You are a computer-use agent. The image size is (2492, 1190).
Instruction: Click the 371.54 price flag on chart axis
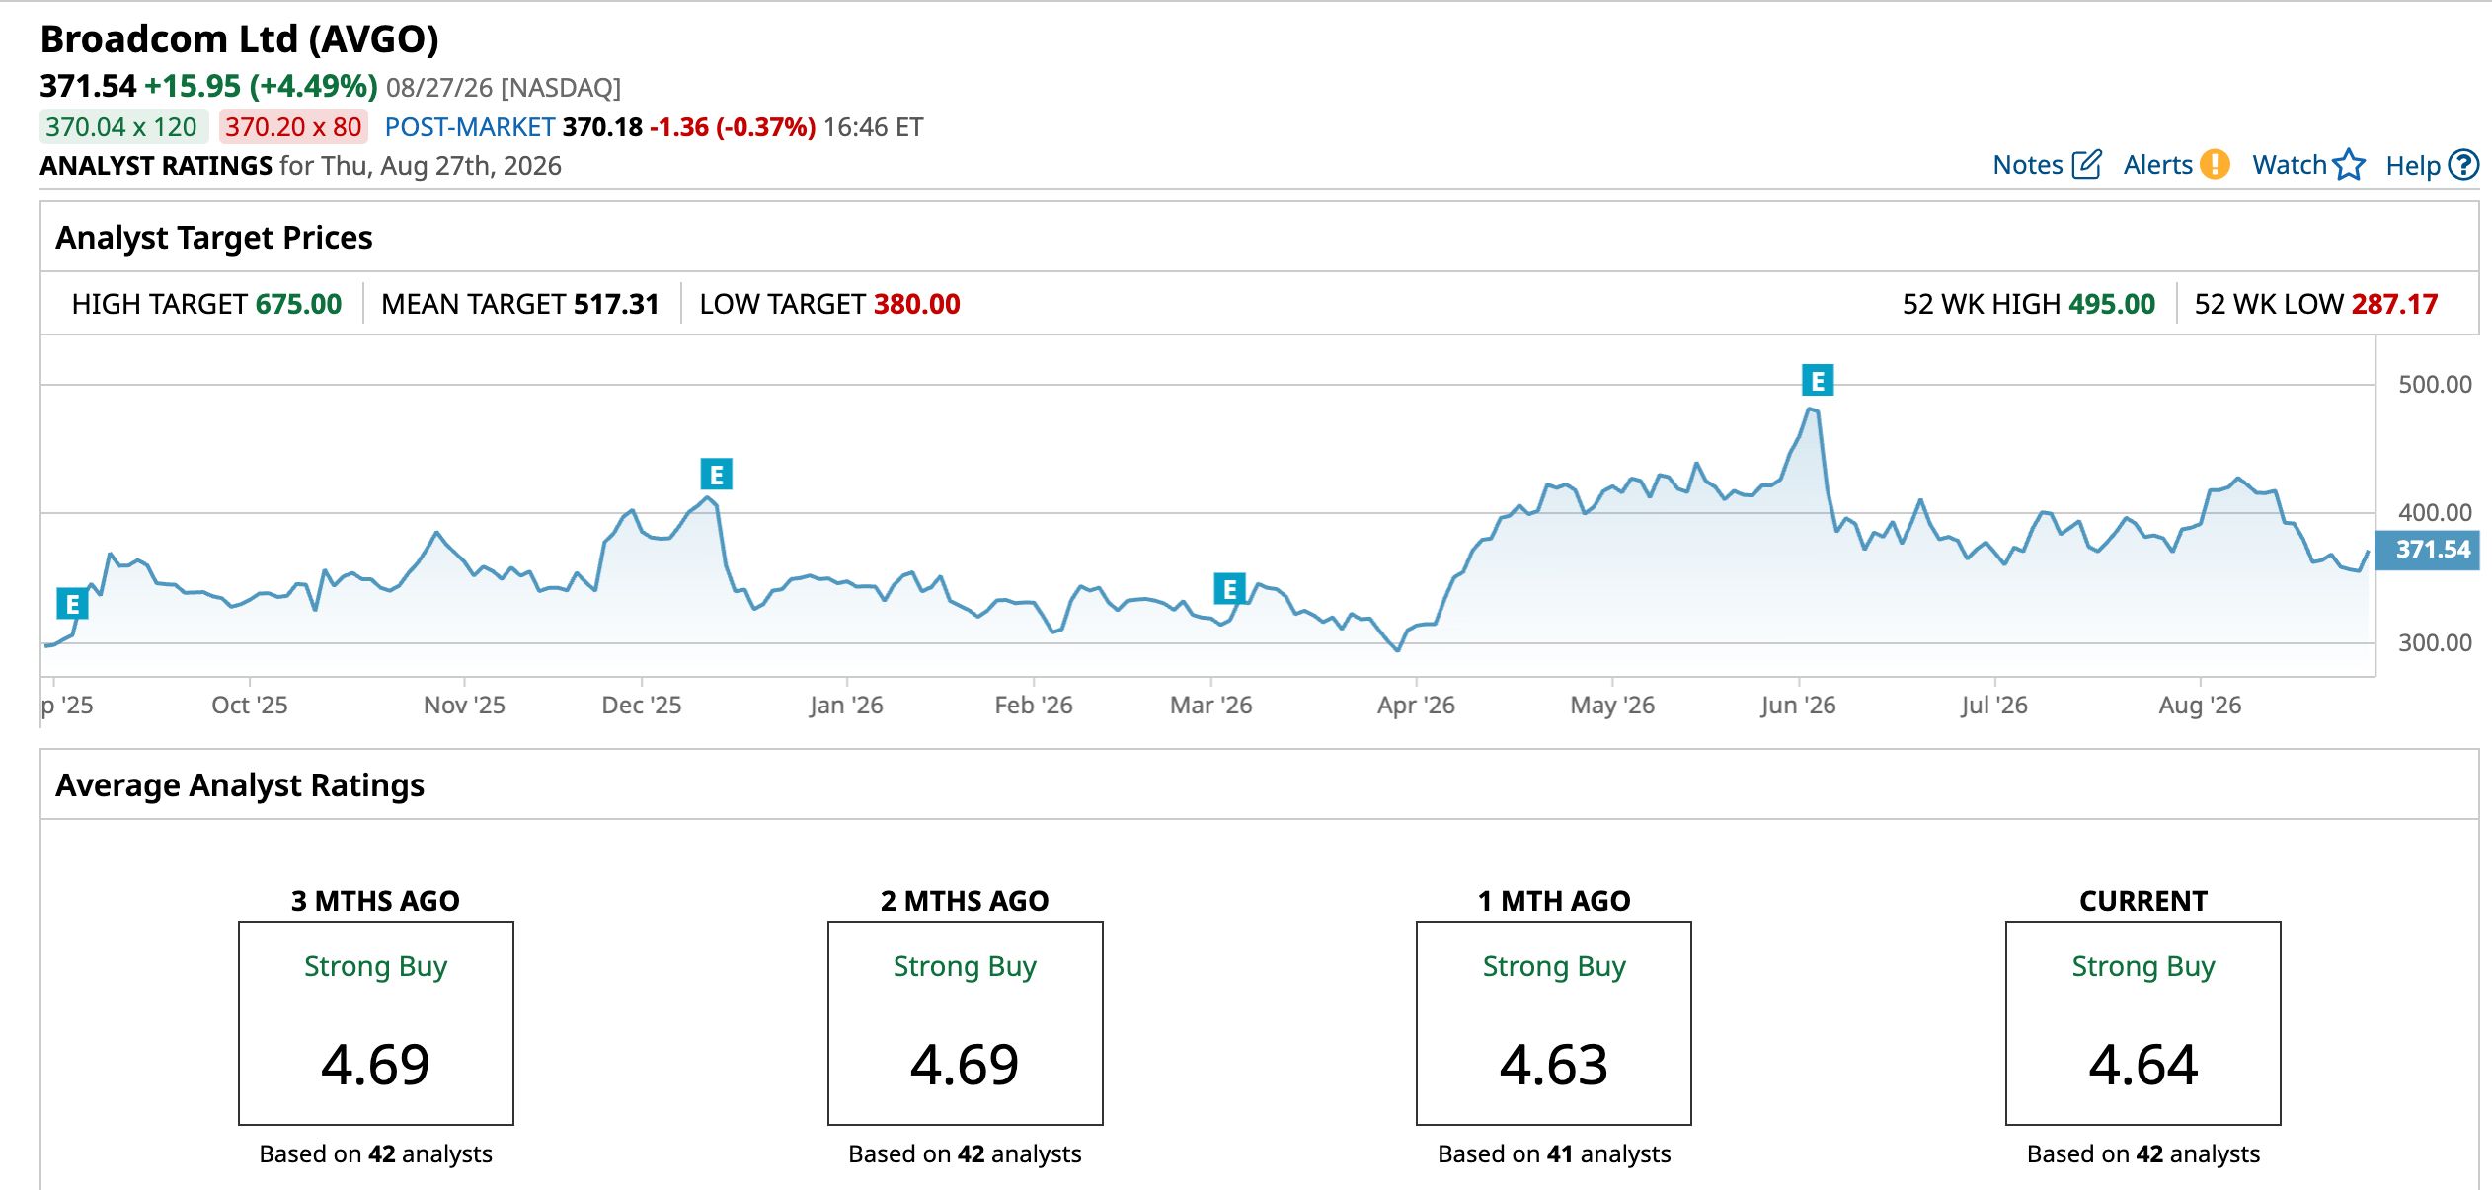coord(2429,550)
